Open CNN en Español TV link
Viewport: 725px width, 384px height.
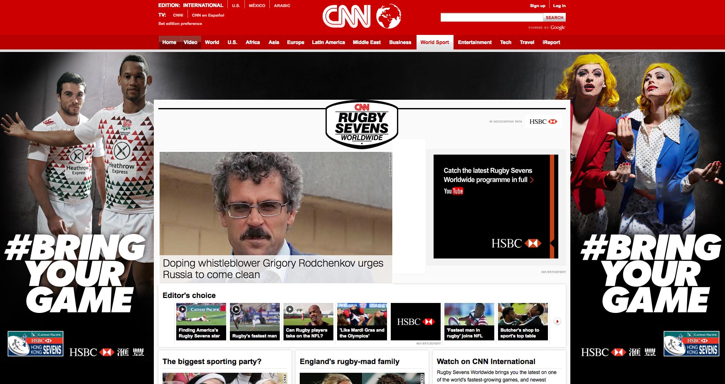click(208, 15)
